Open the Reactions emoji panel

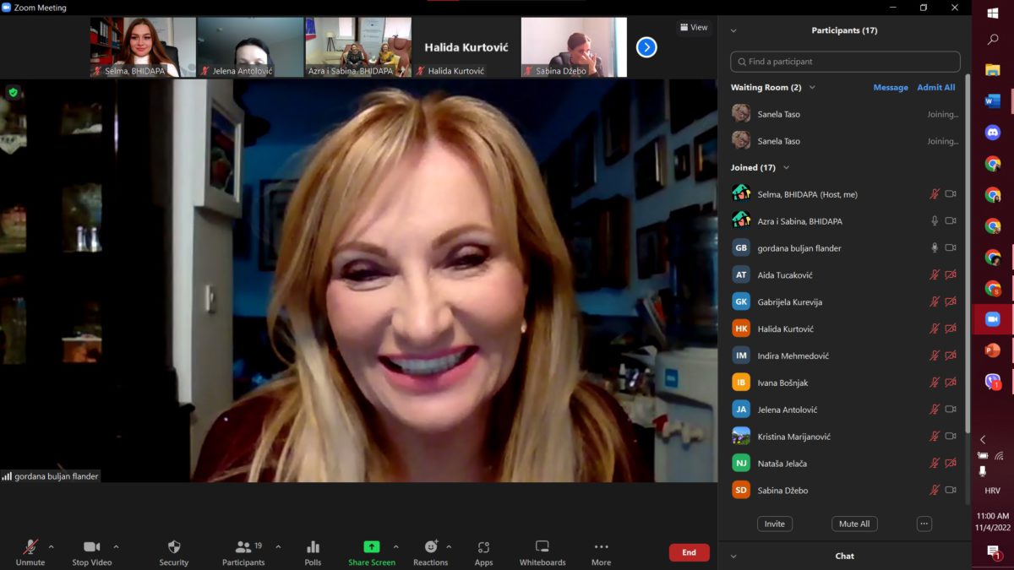coord(431,547)
